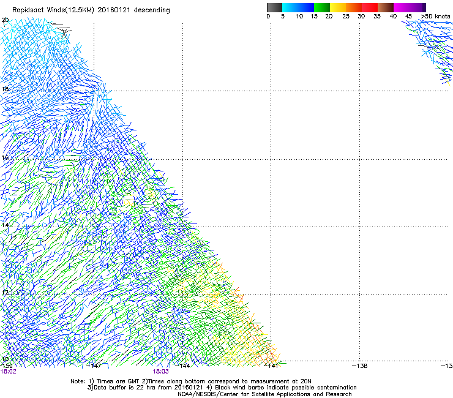Click the purple '18:03' pass time

pyautogui.click(x=160, y=372)
